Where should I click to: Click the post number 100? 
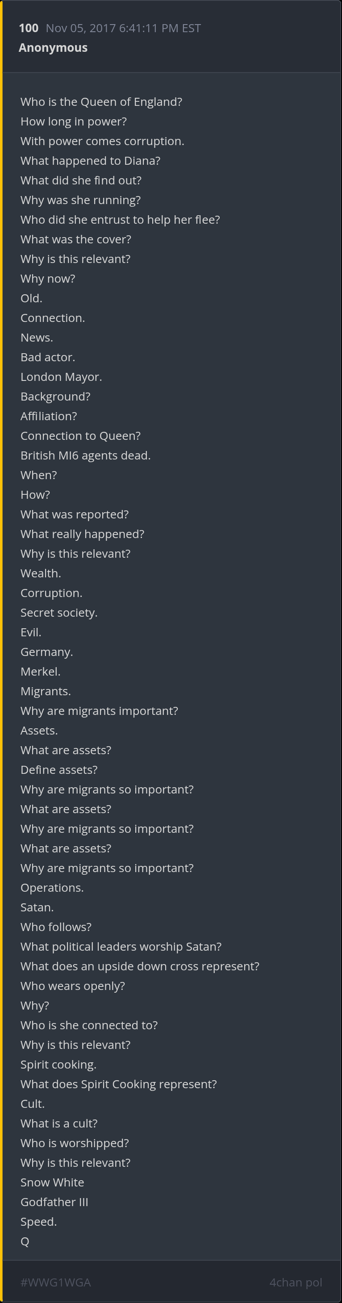point(28,28)
